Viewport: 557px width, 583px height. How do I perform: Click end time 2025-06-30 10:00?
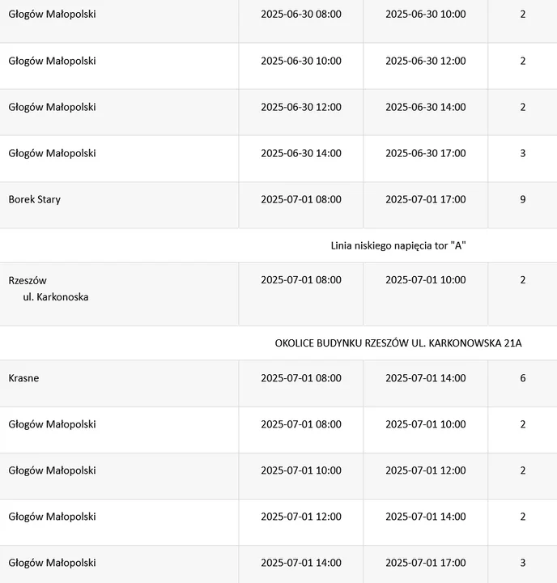point(426,14)
